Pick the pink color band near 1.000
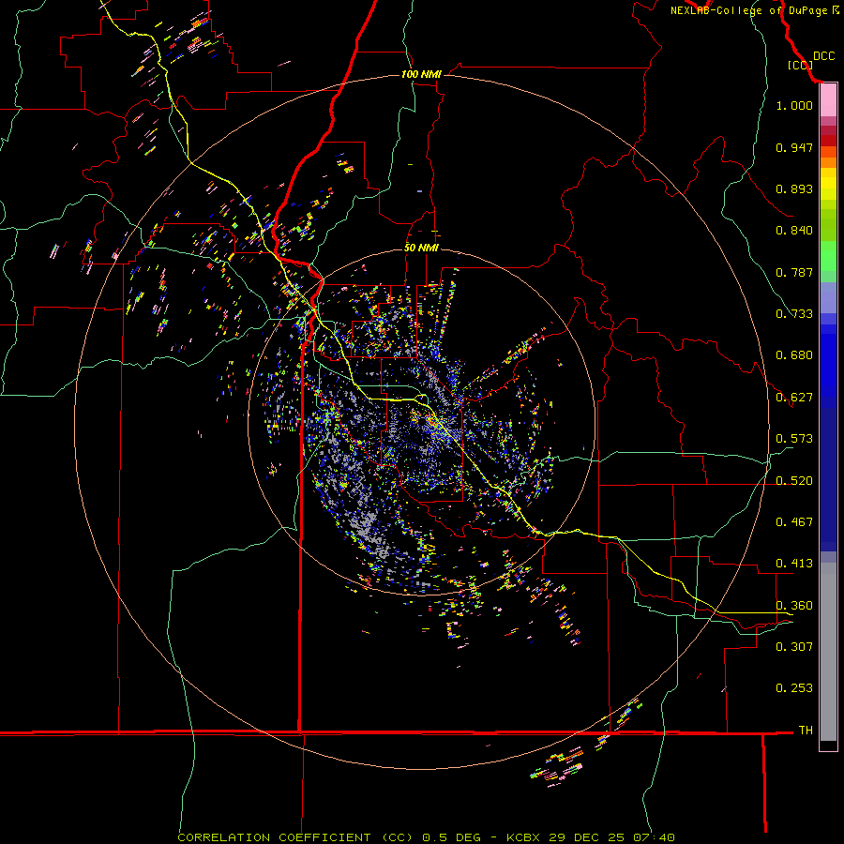 click(828, 100)
